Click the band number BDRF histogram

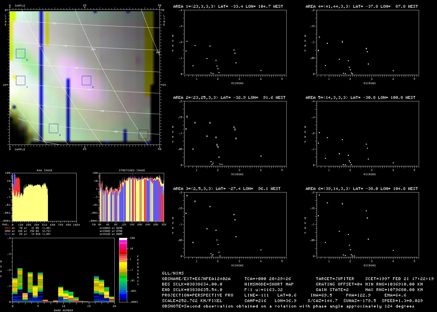click(x=63, y=270)
